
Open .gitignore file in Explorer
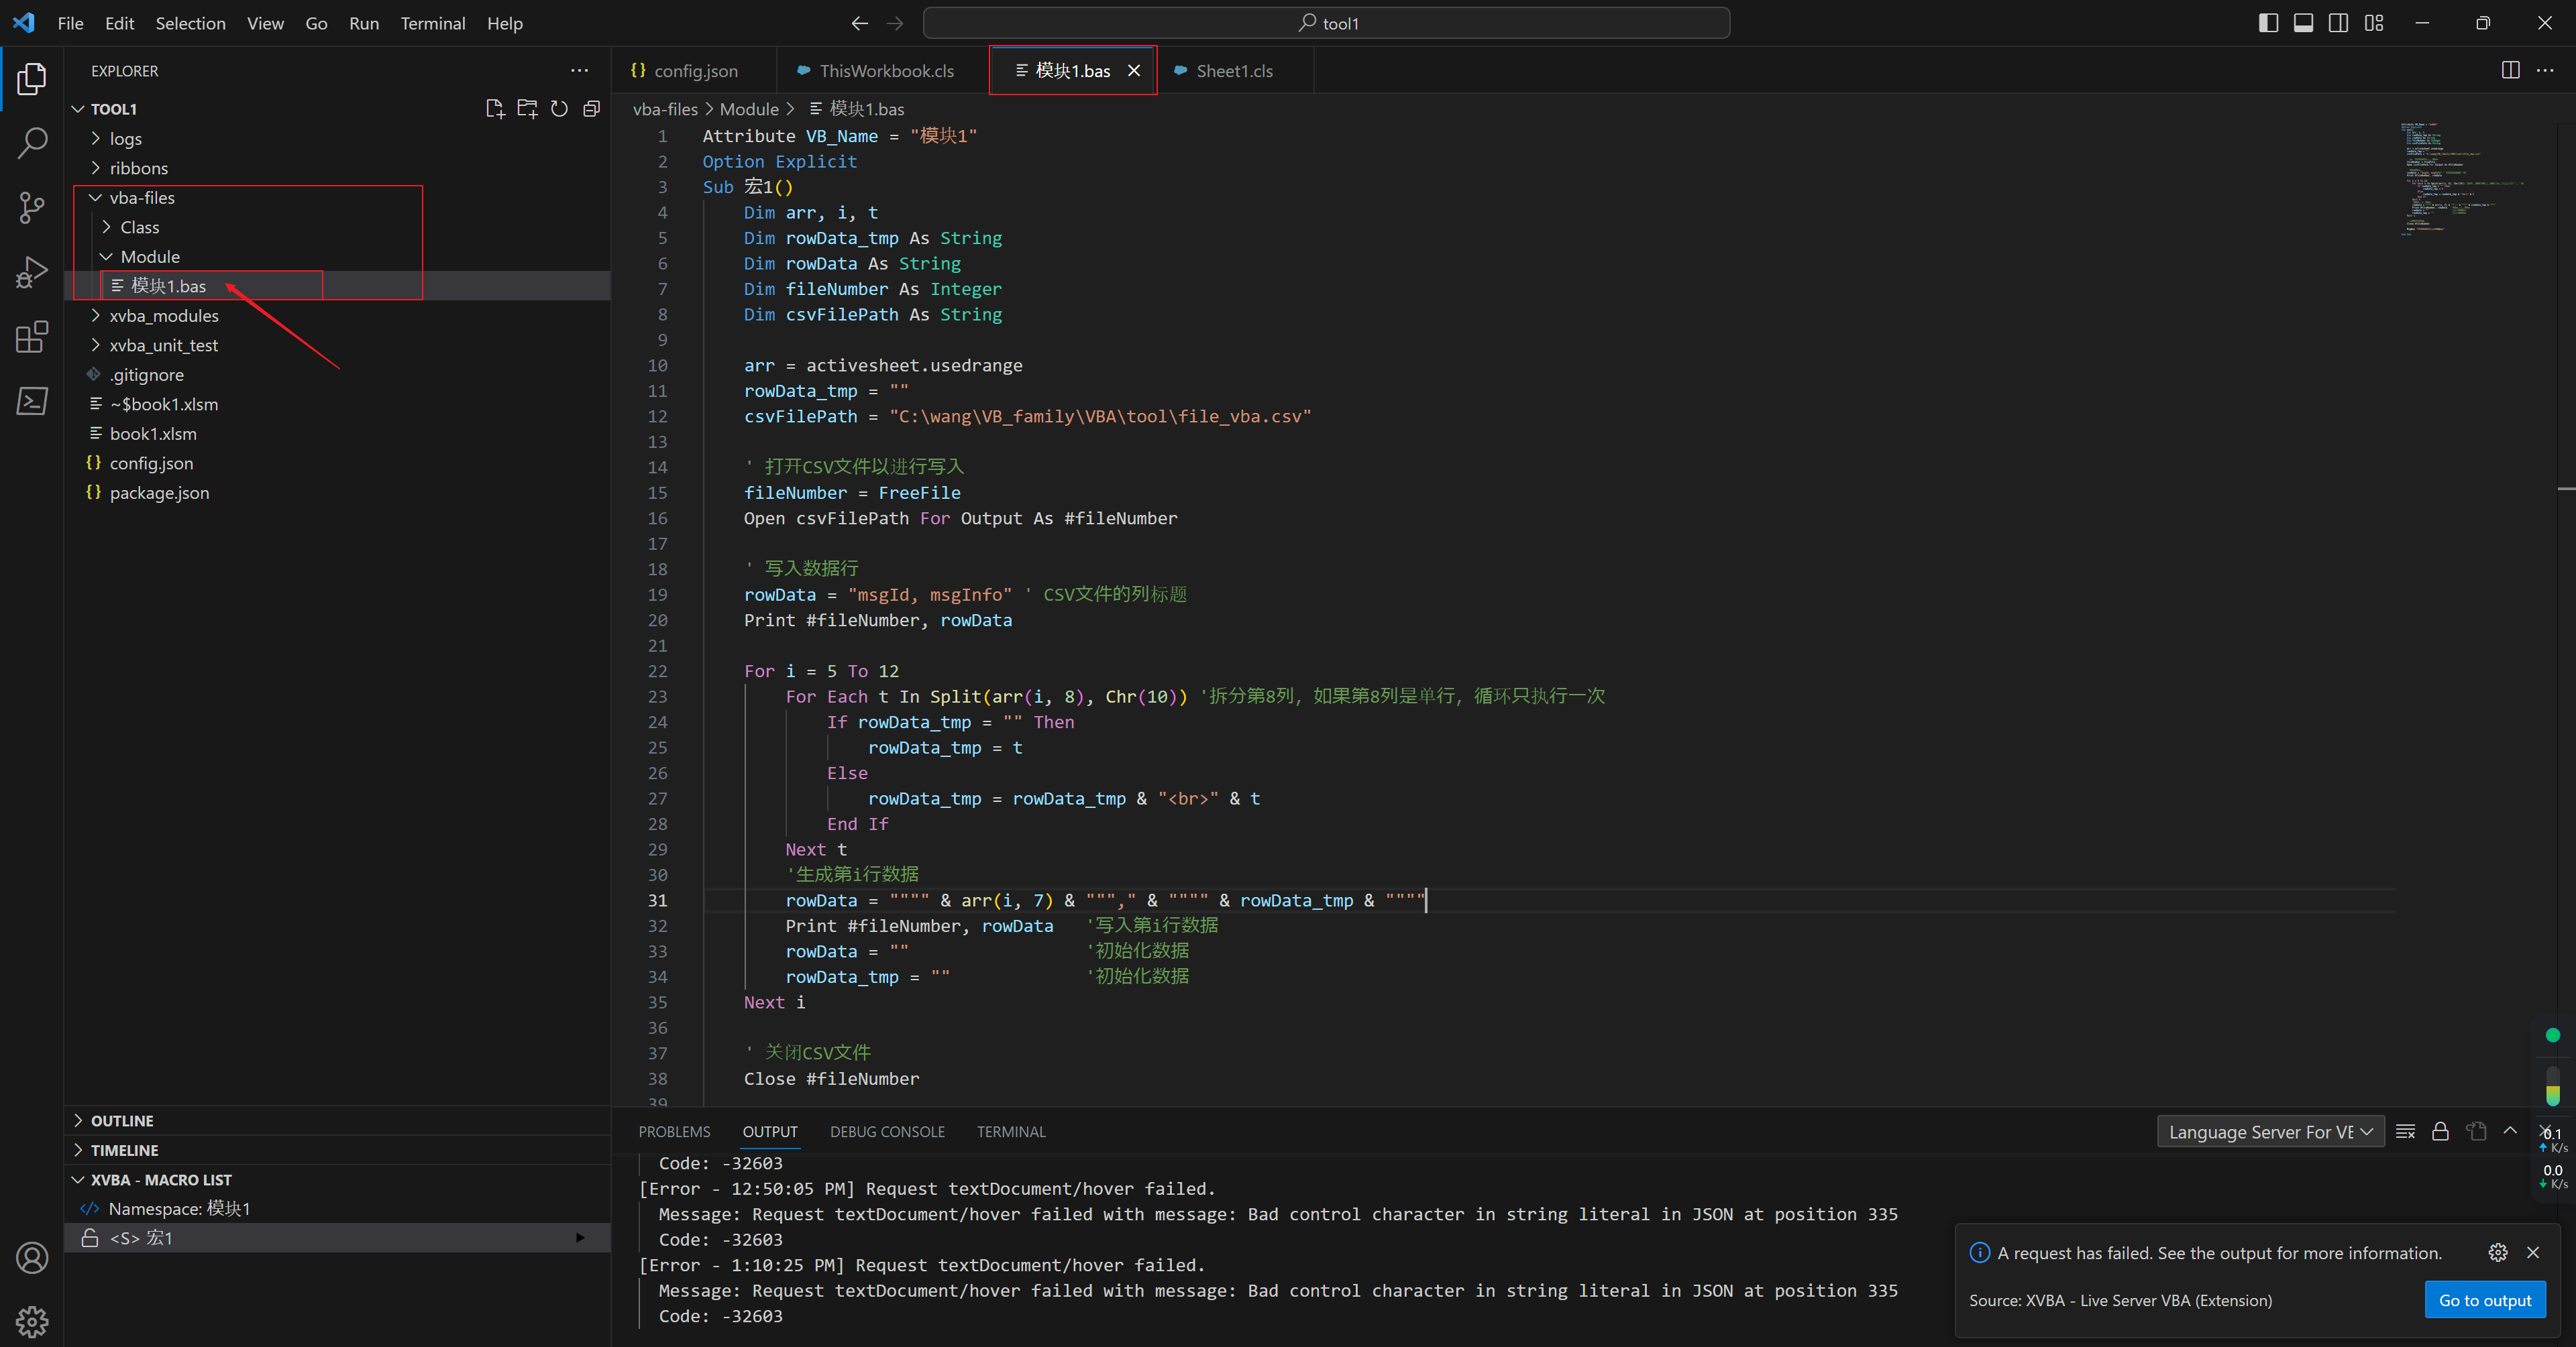pos(146,375)
